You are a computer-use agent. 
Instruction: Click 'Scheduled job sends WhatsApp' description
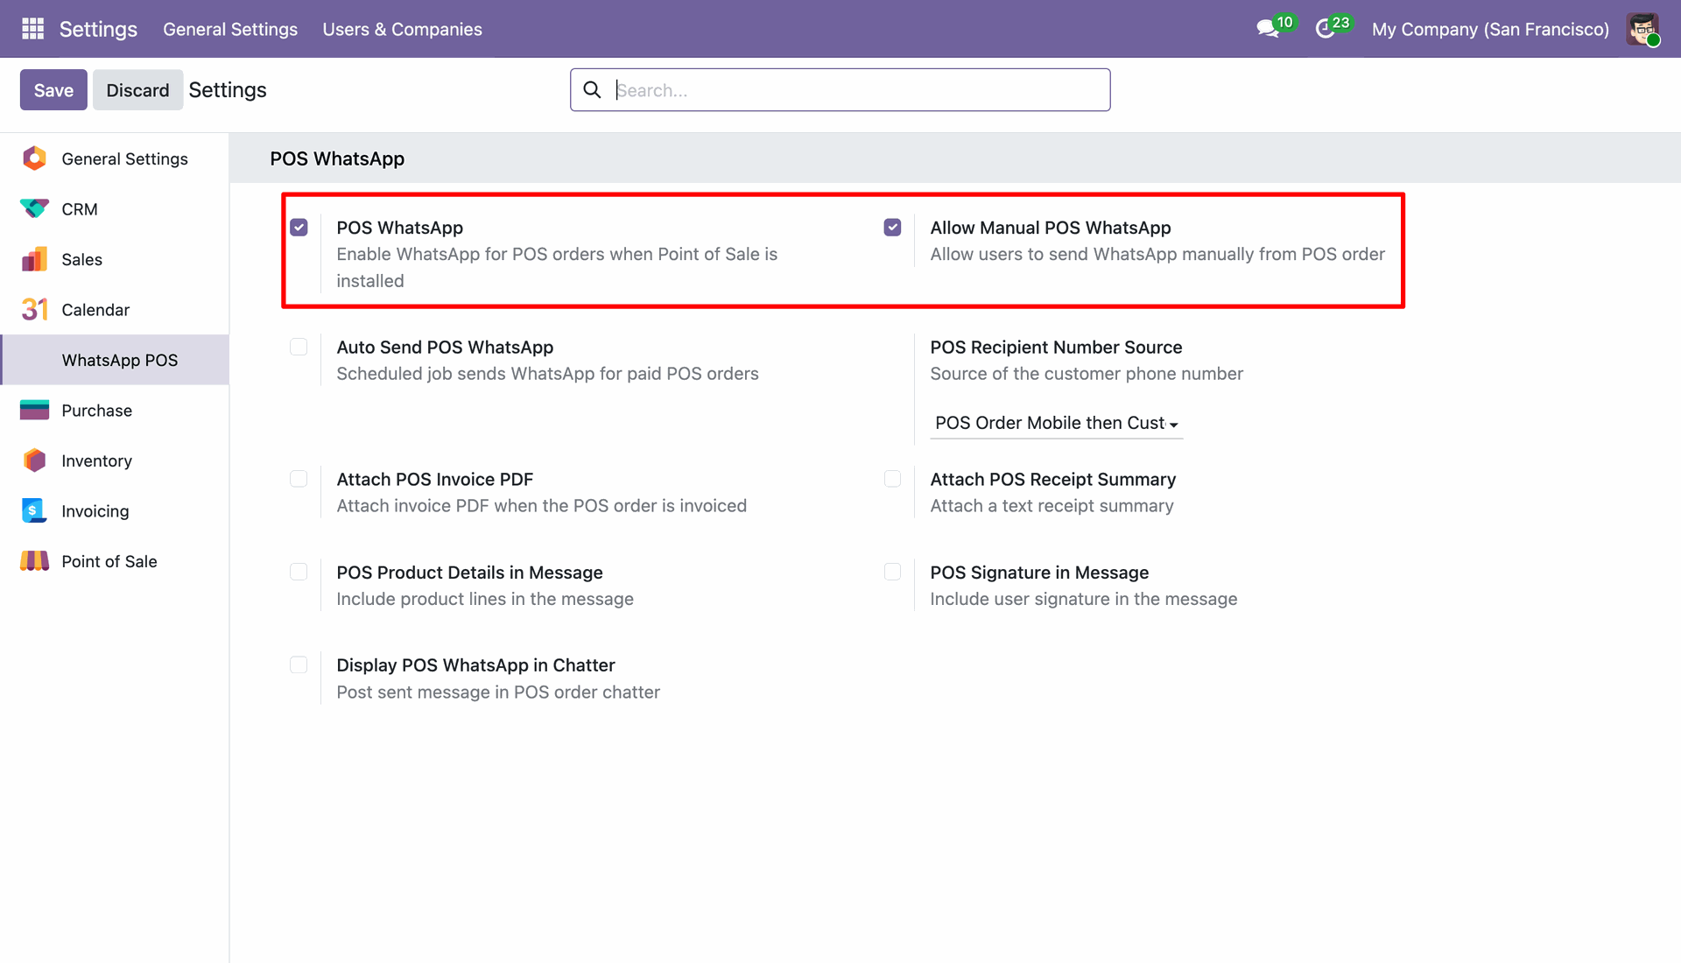coord(547,374)
